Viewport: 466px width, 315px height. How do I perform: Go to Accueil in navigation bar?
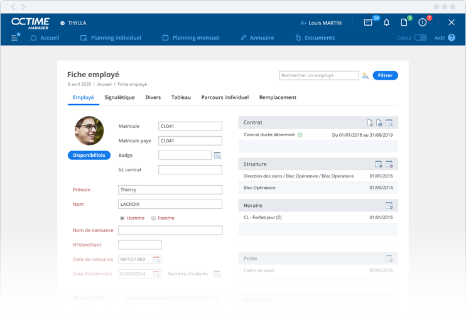tap(45, 38)
